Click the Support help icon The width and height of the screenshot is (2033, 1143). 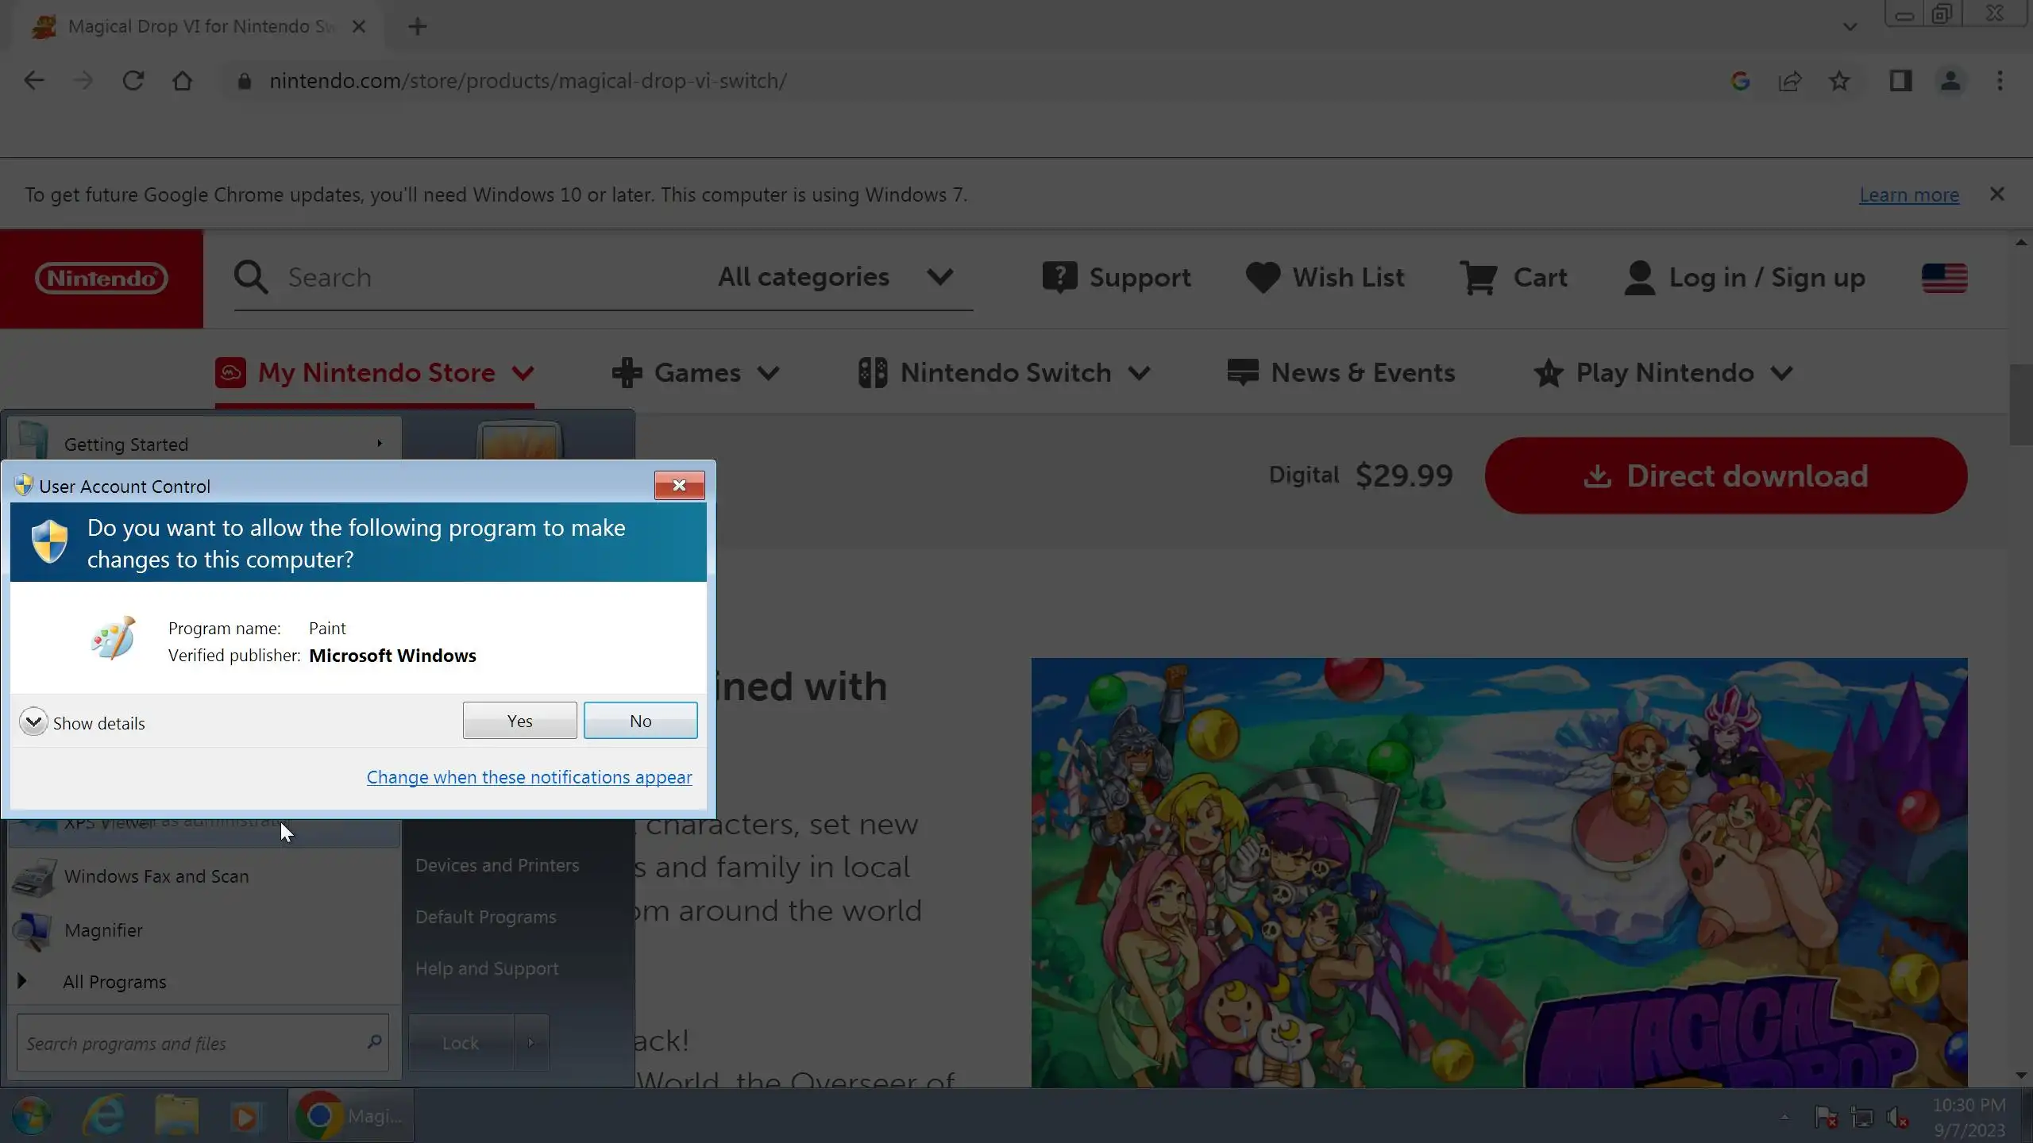coord(1059,278)
